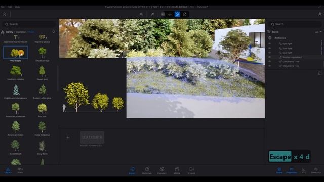324x182 pixels.
Task: Open the Edit menu
Action: [x=10, y=7]
